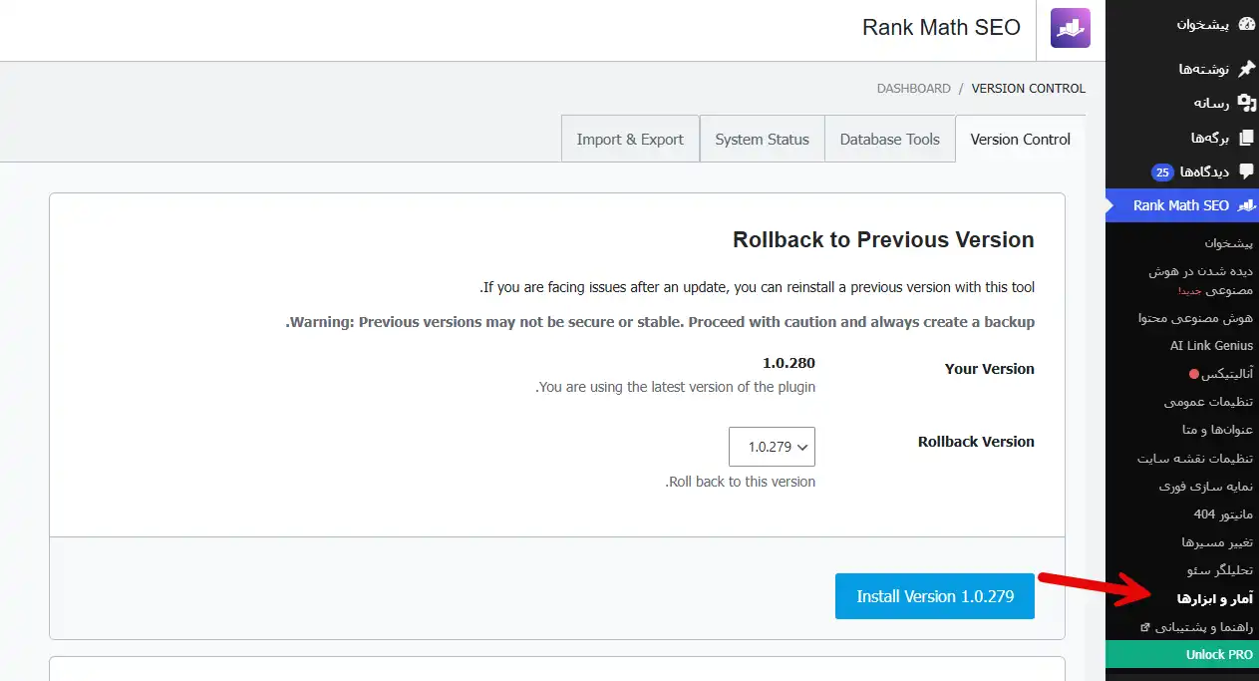Click the external-link icon beside راهنما و پشتیبانی
This screenshot has height=681, width=1259.
tap(1144, 628)
